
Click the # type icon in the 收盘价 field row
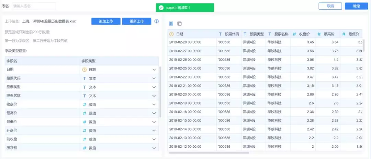coord(85,105)
